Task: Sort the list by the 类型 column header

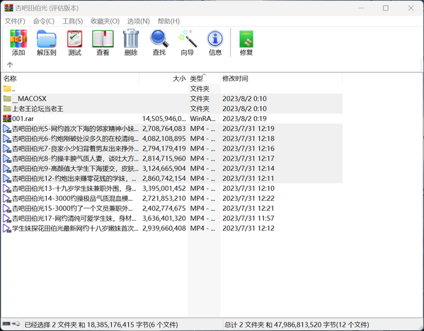Action: [x=204, y=79]
